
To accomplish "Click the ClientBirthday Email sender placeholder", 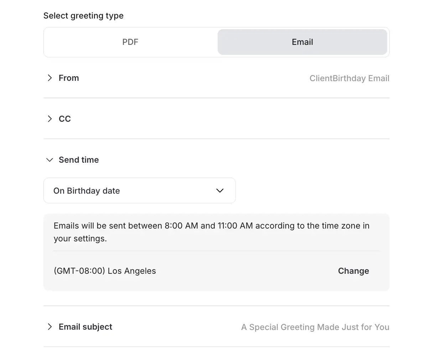I will pyautogui.click(x=349, y=78).
